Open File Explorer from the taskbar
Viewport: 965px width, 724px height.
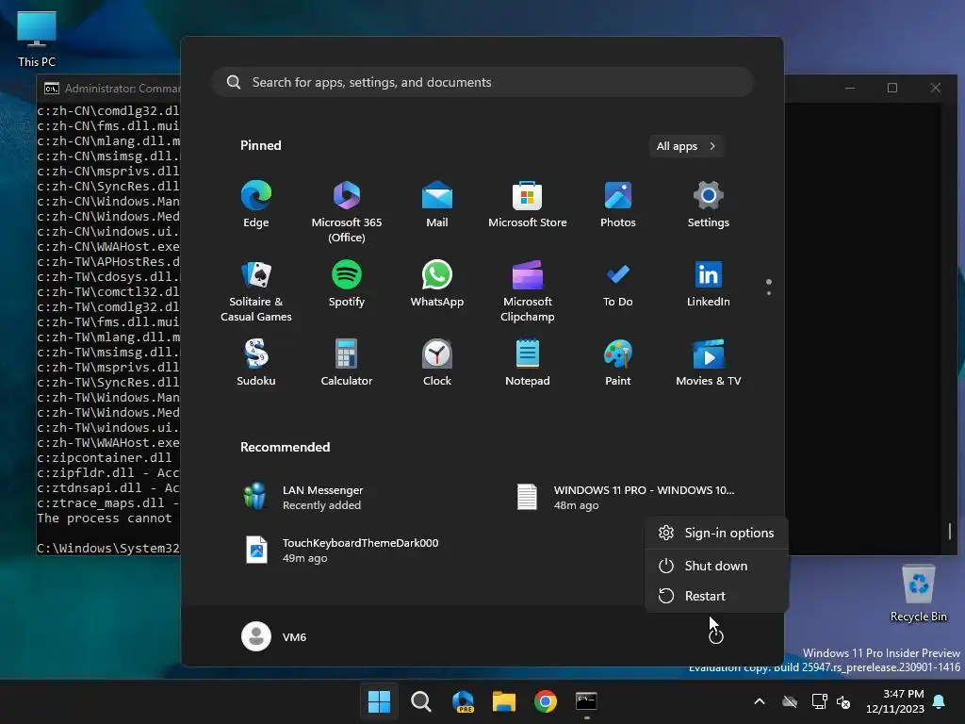click(504, 701)
